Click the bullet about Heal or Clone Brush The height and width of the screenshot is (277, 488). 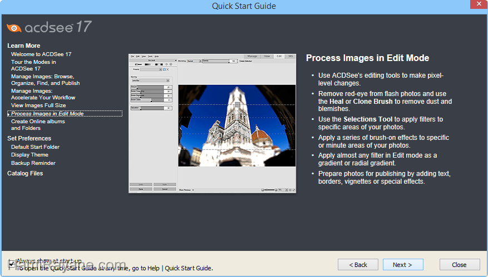click(x=385, y=101)
